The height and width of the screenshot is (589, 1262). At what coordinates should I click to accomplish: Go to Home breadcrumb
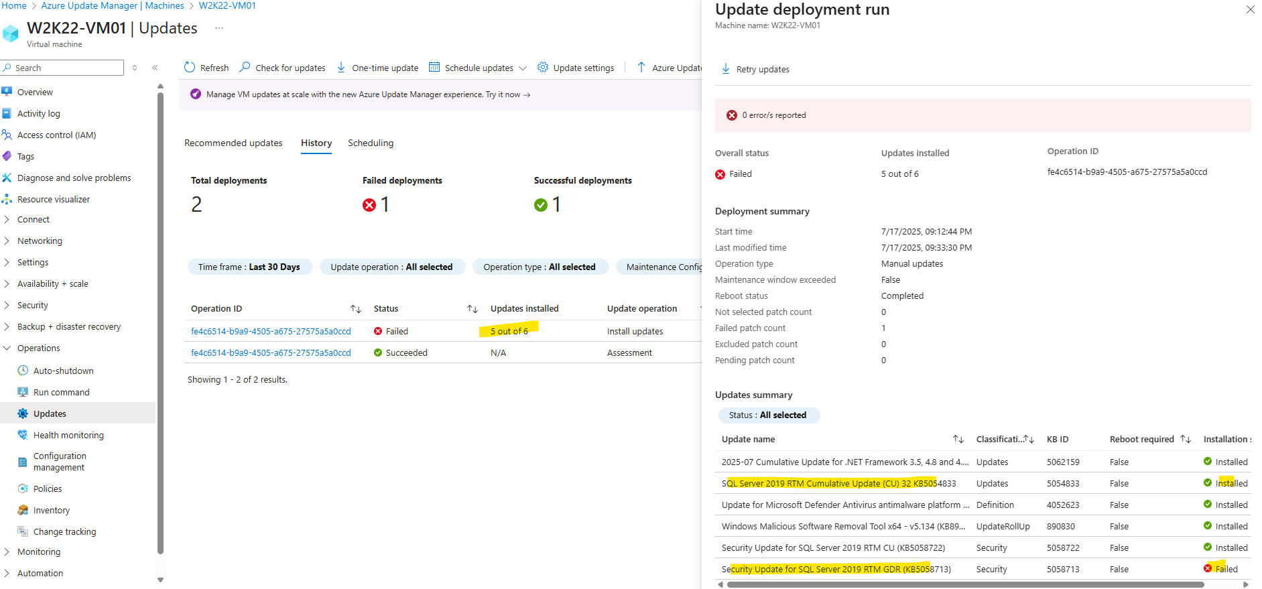click(x=13, y=5)
